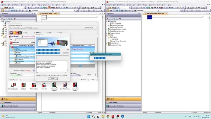The width and height of the screenshot is (211, 119).
Task: Open the Clear PLC Memory function
Action: coord(65,86)
